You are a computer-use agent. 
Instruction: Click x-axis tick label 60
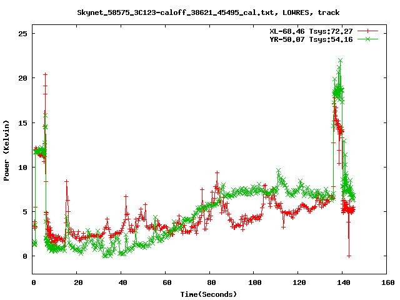click(167, 282)
